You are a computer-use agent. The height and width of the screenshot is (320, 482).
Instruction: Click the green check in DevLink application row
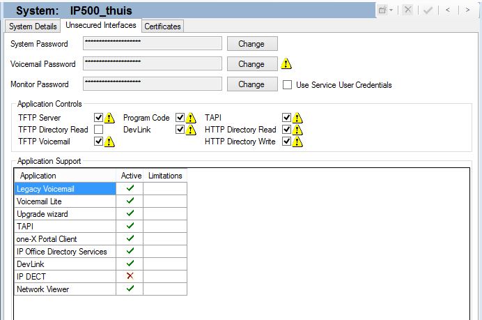click(130, 264)
